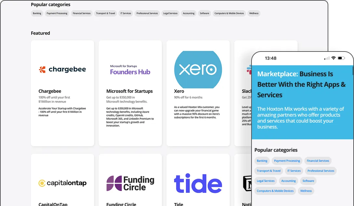
Task: Click the Funding Circle logo
Action: click(130, 183)
